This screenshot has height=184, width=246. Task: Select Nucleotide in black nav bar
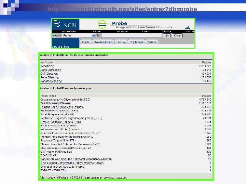[x=122, y=31]
